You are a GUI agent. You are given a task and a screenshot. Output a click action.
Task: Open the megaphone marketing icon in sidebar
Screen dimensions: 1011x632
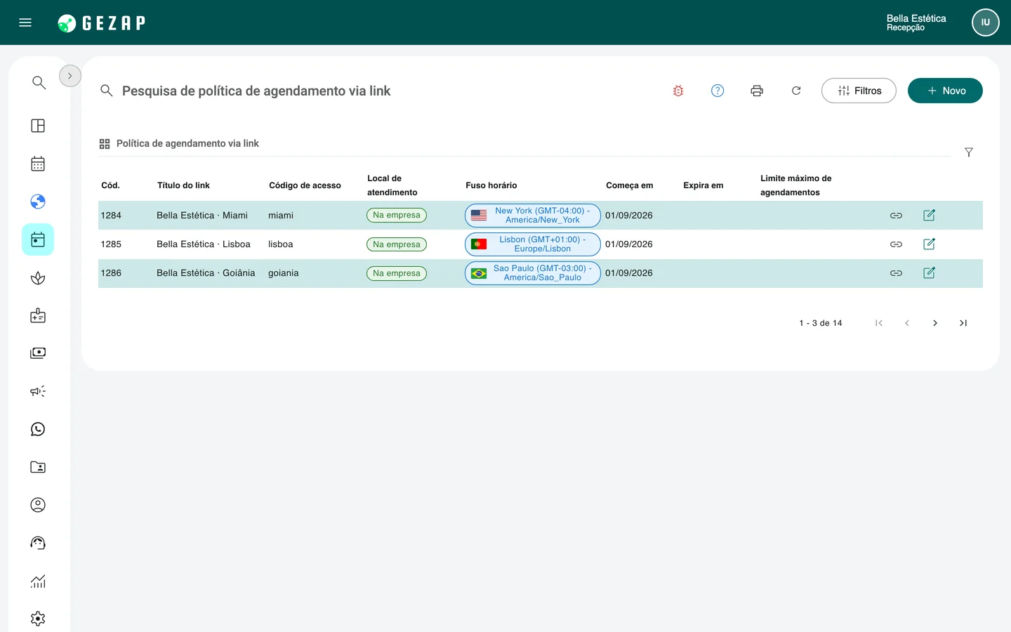(38, 391)
